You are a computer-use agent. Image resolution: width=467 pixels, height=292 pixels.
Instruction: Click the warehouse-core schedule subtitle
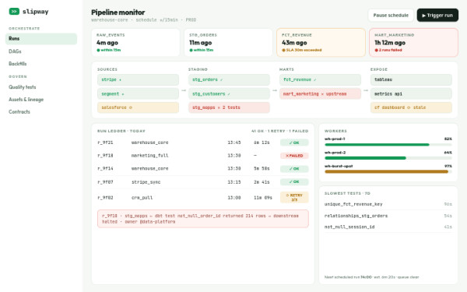143,20
